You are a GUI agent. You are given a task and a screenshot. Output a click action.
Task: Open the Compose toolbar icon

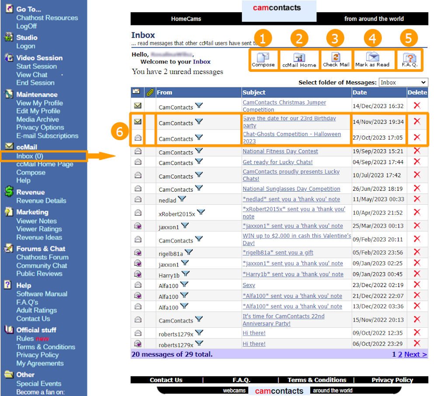pyautogui.click(x=264, y=60)
